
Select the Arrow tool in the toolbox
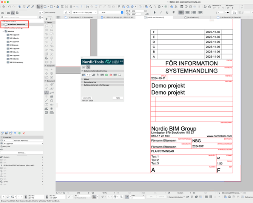(x=46, y=18)
